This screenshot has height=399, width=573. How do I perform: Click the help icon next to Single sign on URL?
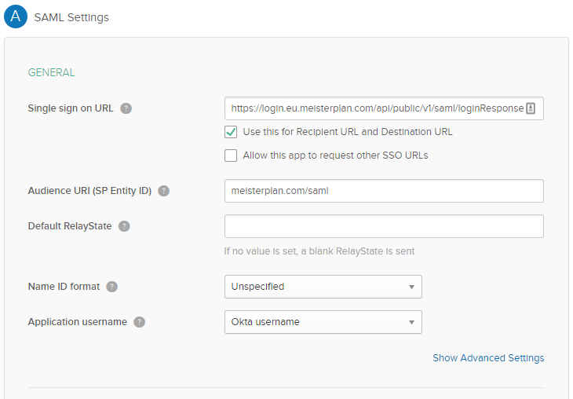tap(126, 108)
